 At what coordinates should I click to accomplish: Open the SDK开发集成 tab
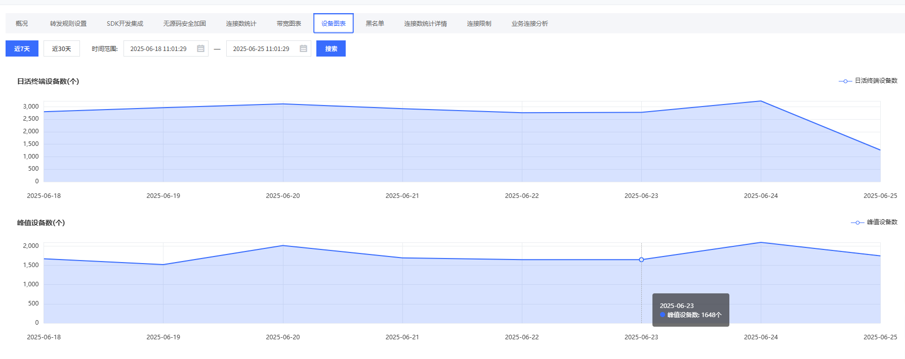click(x=125, y=24)
